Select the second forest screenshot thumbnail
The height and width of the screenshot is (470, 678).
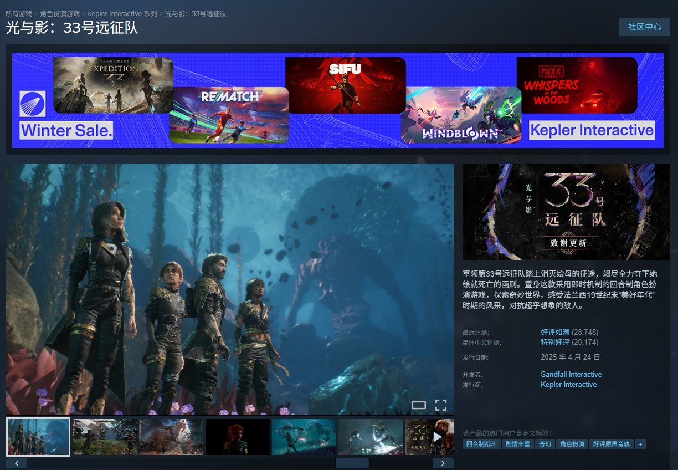coord(105,437)
